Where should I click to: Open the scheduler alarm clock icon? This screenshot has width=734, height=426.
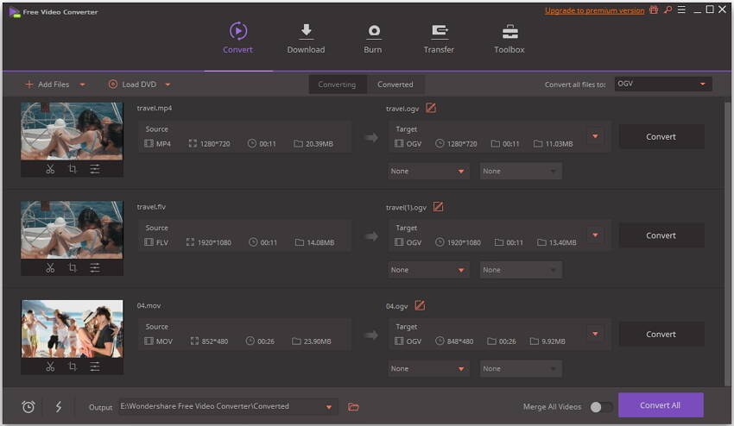click(28, 407)
